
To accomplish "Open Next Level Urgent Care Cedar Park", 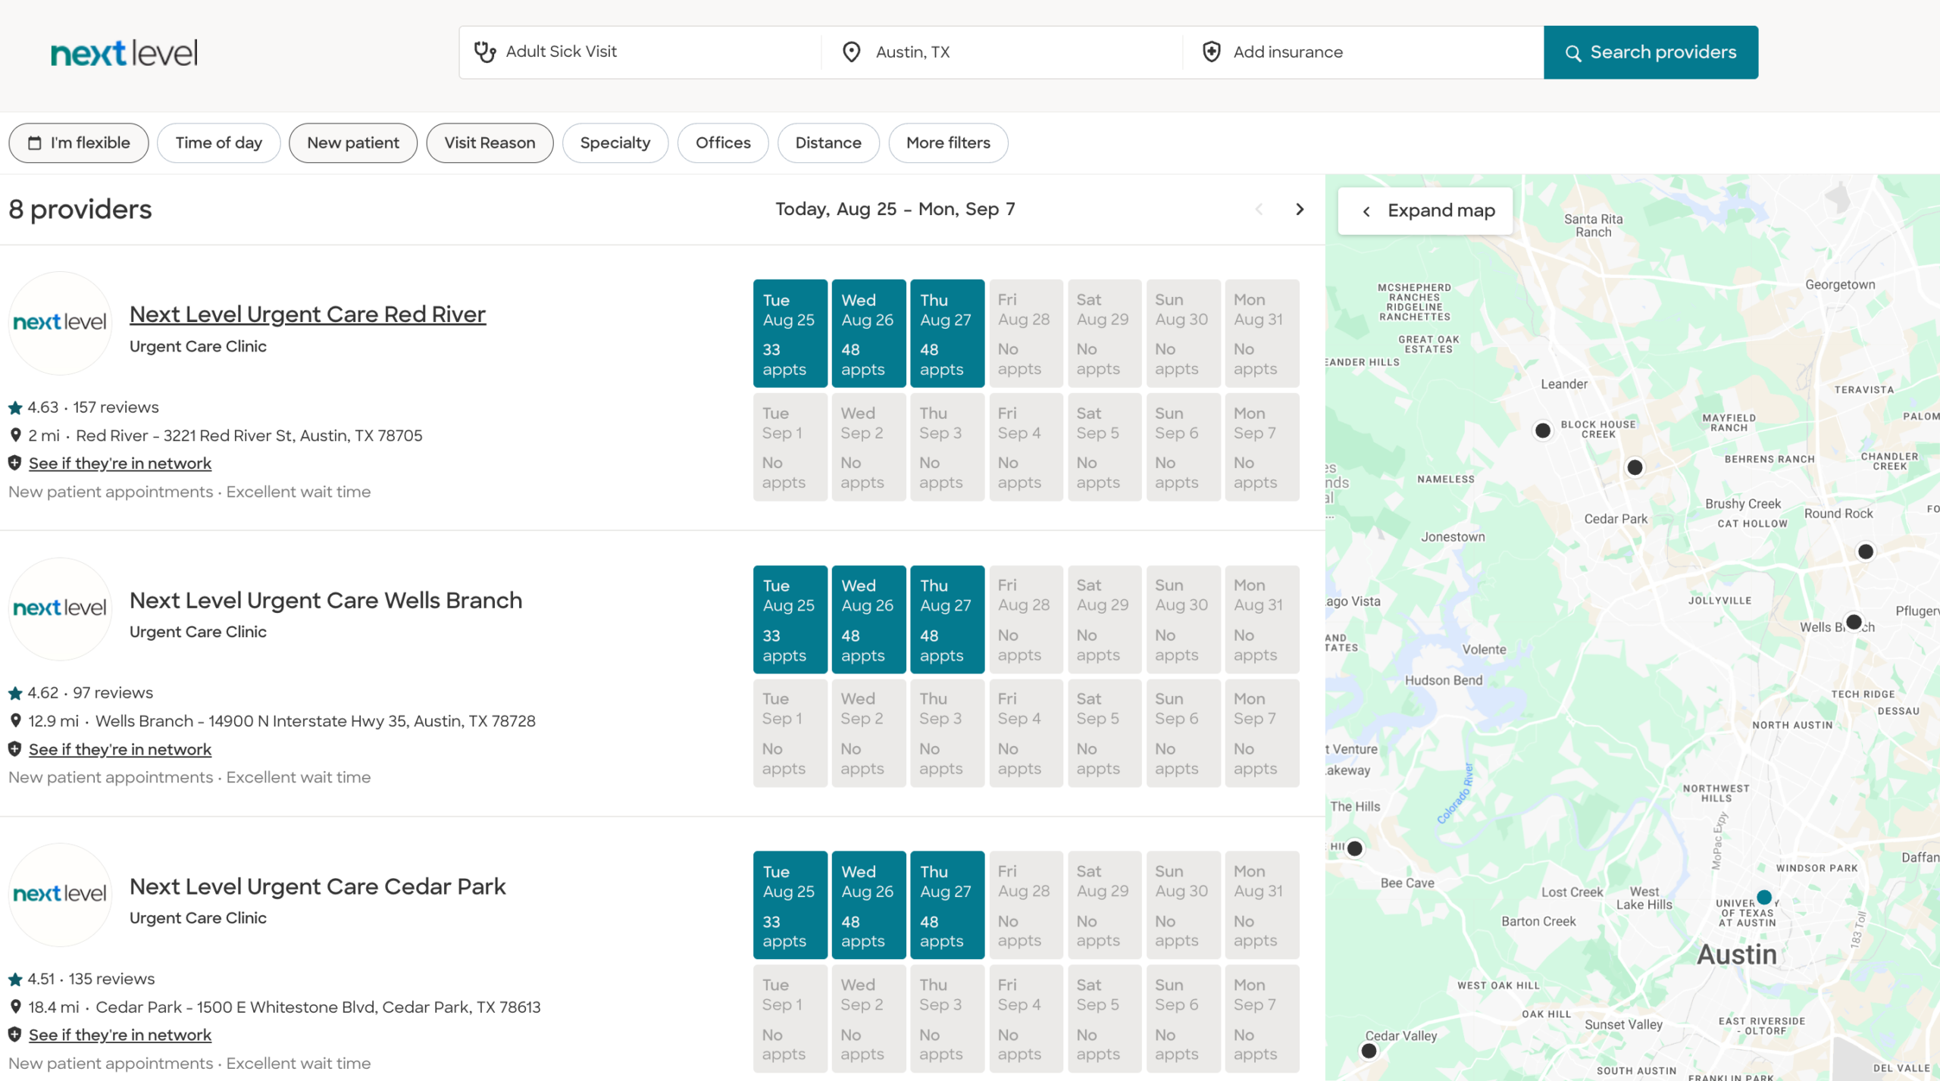I will click(x=318, y=886).
